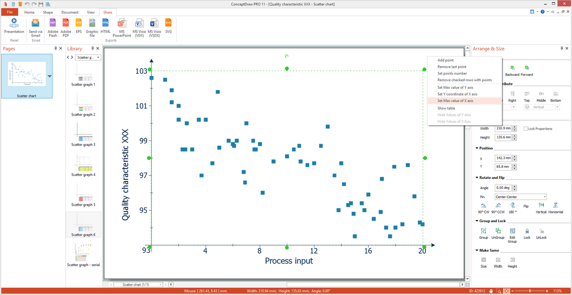Click the Save icon in the quick access toolbar
572x295 pixels.
pyautogui.click(x=41, y=4)
